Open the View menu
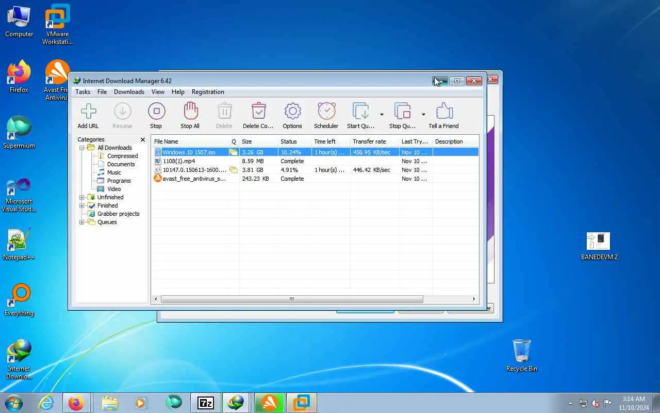The width and height of the screenshot is (660, 413). pos(158,92)
